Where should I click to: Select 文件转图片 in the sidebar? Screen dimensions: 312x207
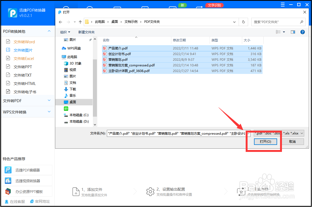tap(23, 50)
